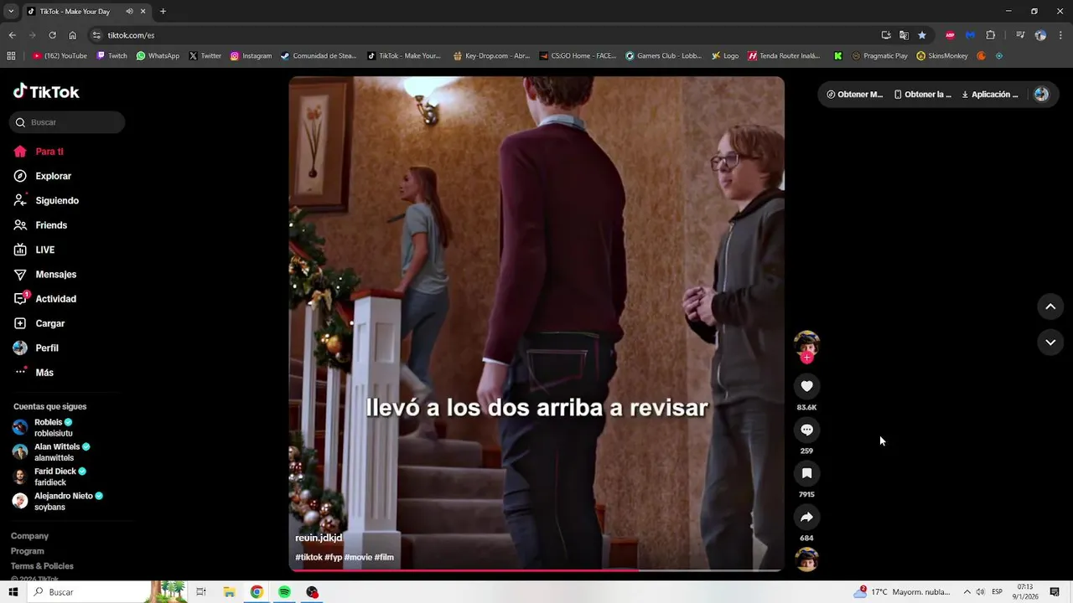Expand Terms & Policies footer section
The image size is (1073, 603).
pyautogui.click(x=42, y=566)
